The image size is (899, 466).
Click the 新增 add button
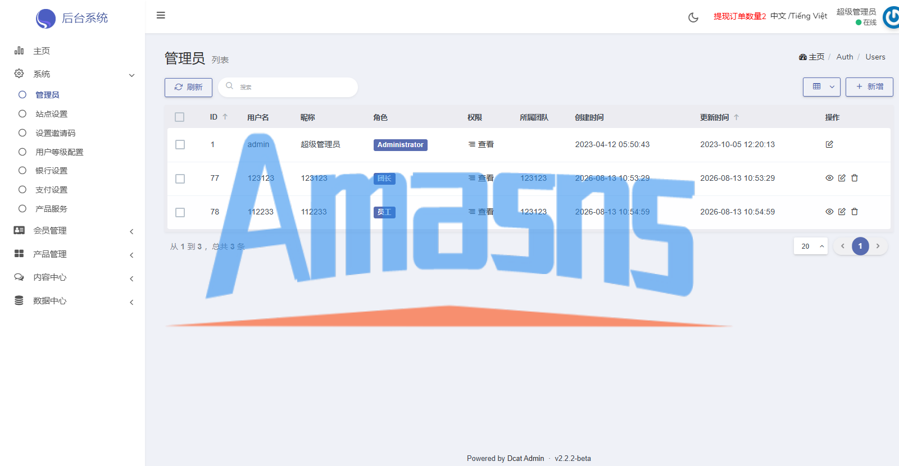(x=869, y=87)
